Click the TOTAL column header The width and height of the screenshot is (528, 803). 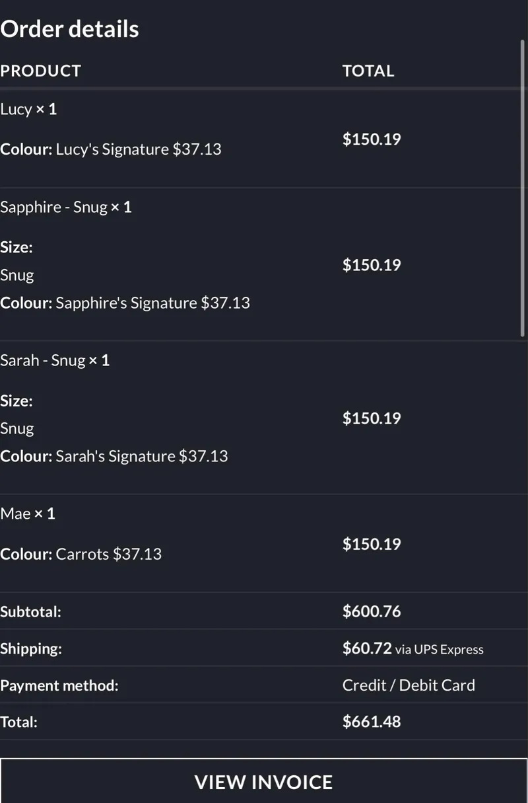[x=368, y=71]
